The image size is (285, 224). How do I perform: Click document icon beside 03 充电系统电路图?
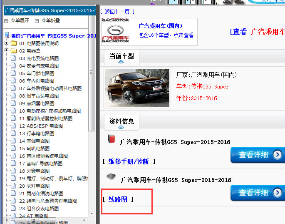tap(13, 58)
